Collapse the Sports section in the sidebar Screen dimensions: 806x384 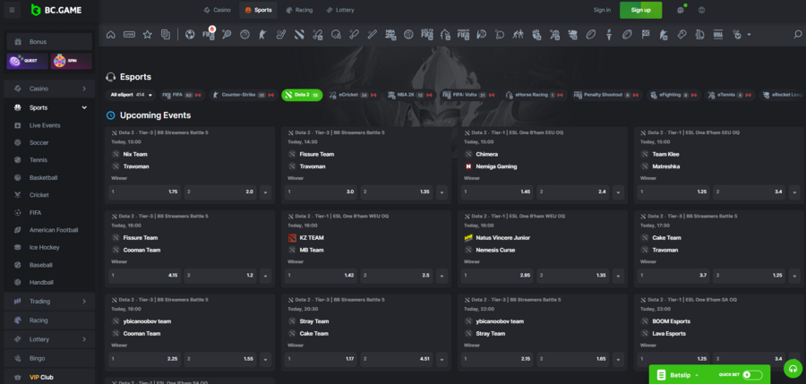[84, 107]
